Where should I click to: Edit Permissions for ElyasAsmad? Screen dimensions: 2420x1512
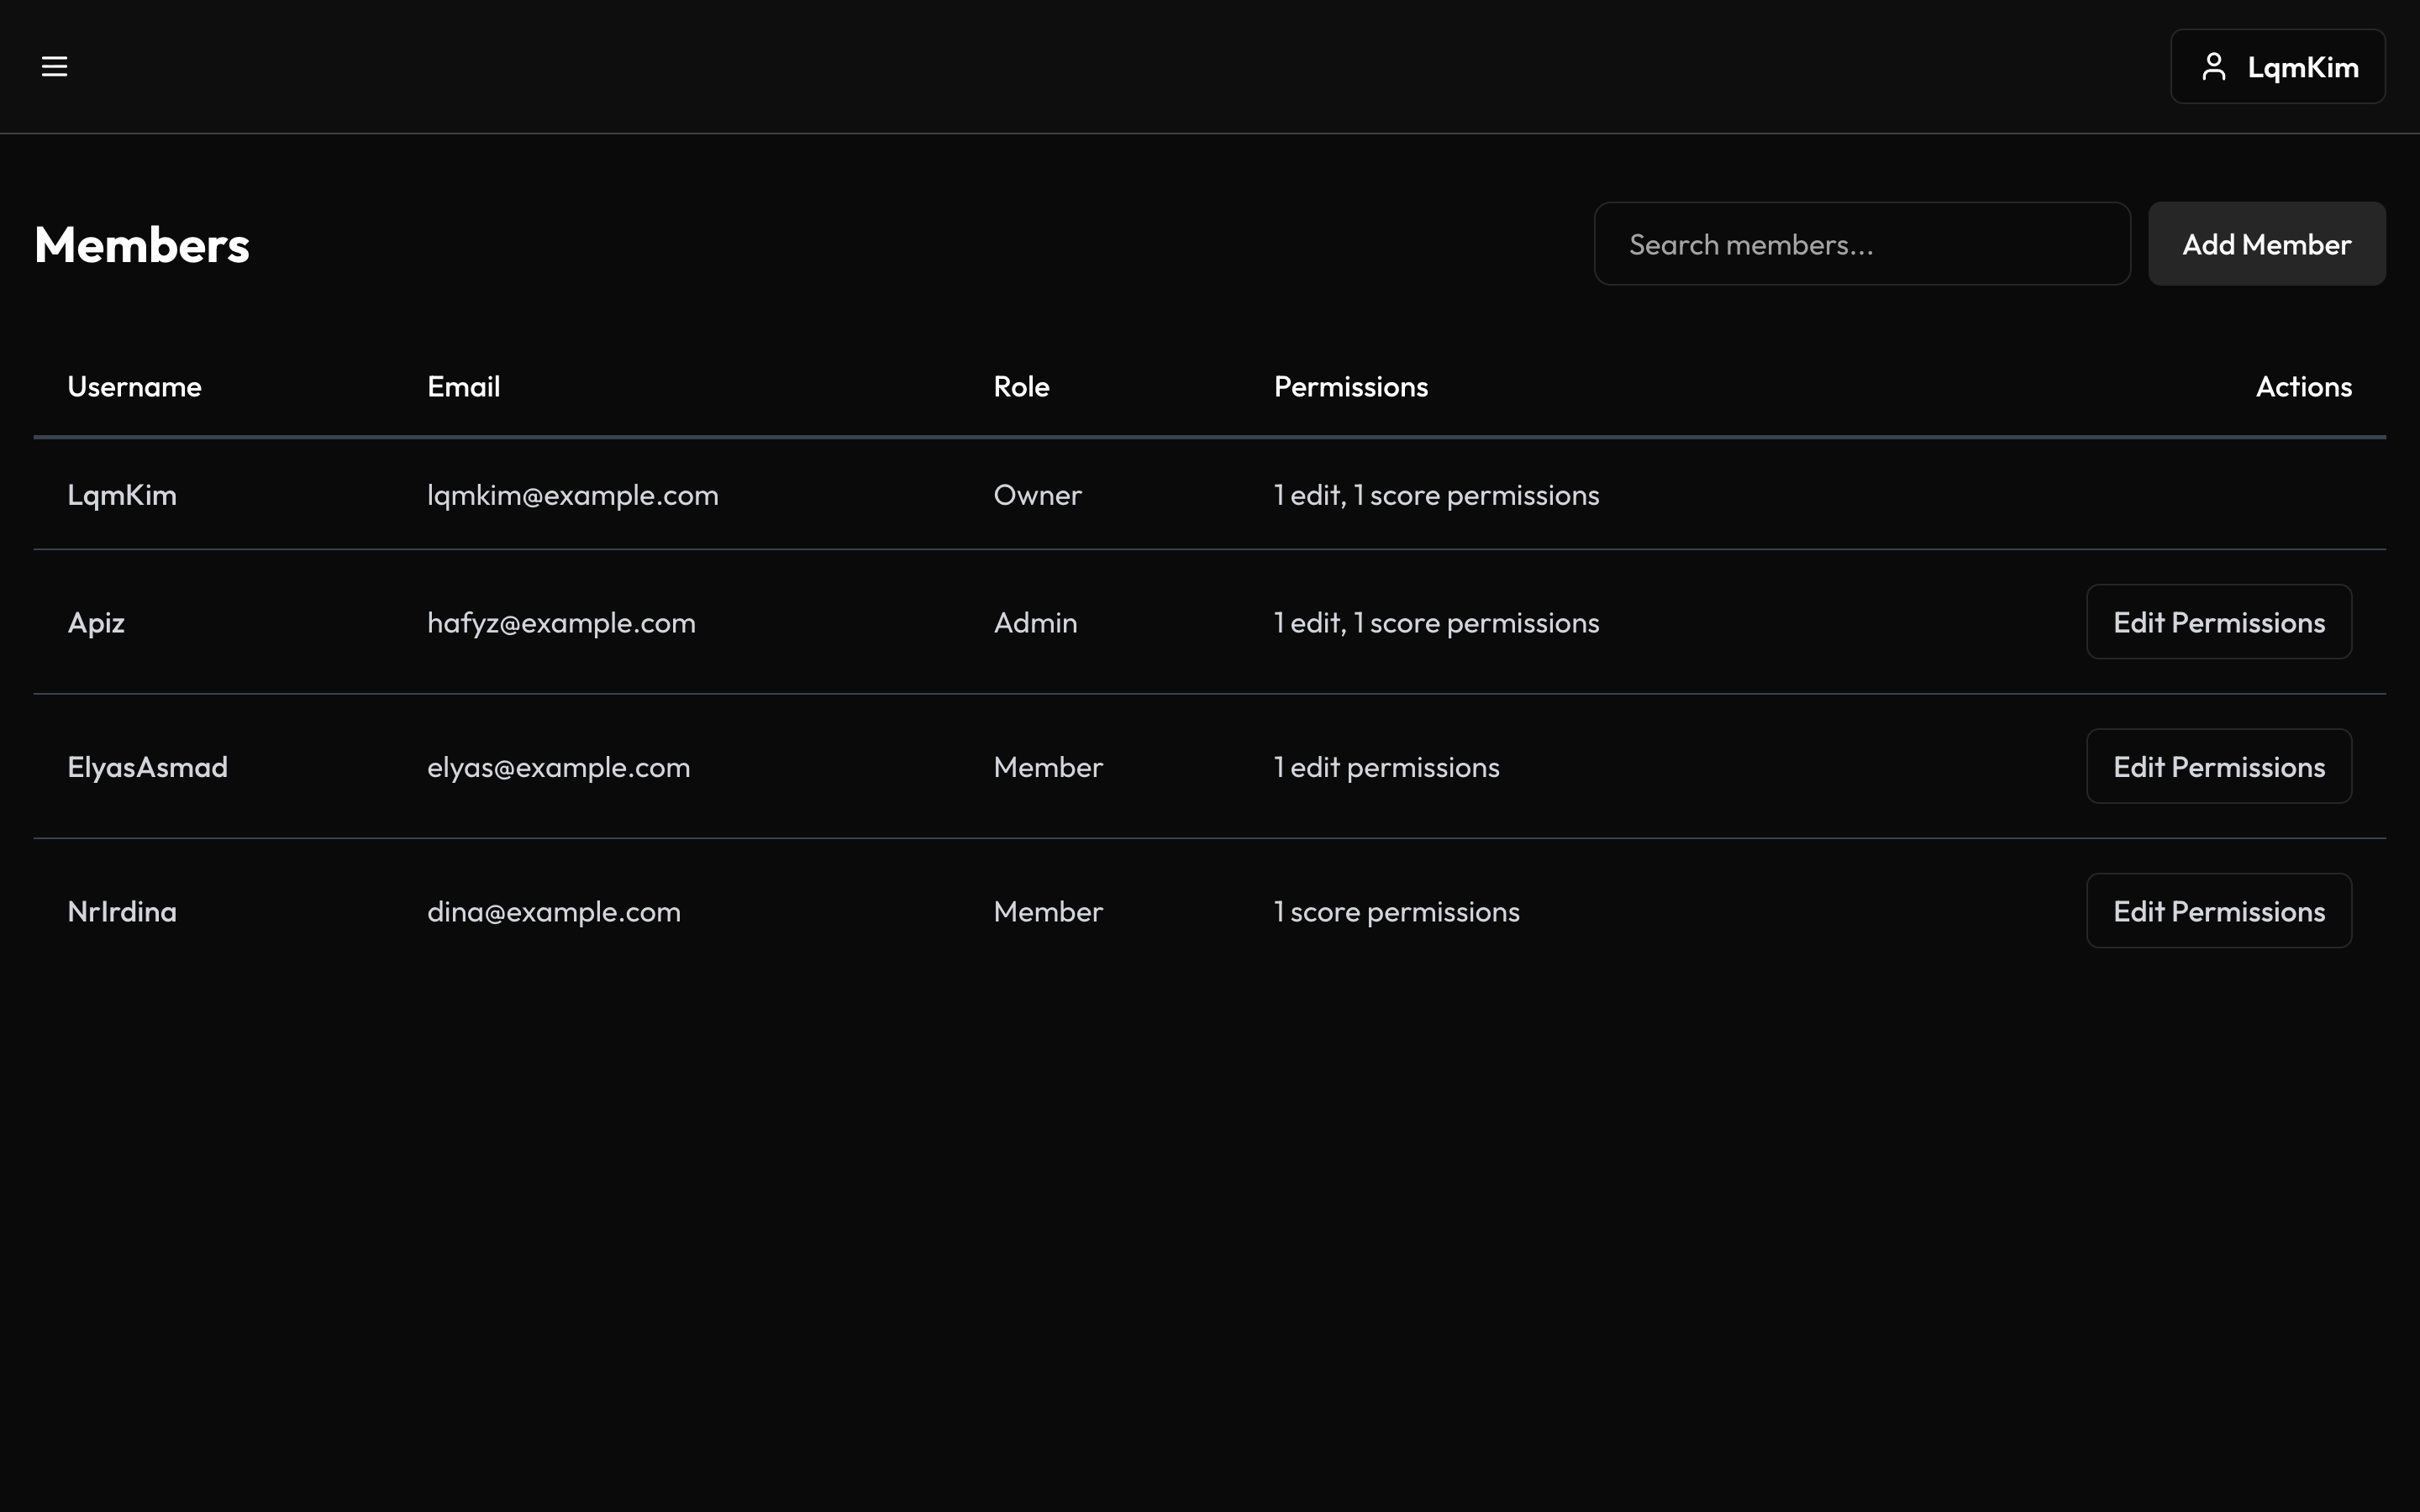2218,767
